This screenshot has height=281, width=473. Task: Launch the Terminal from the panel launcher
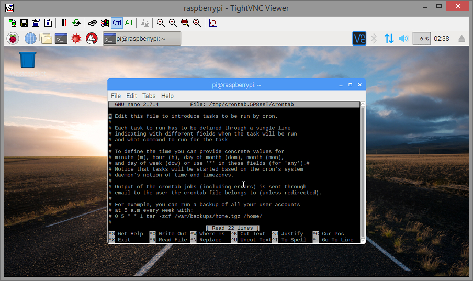[61, 39]
